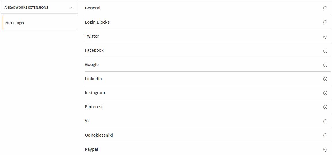Screen dimensions: 332x155
Task: Click the Login Blocks expand circle icon
Action: tap(325, 22)
